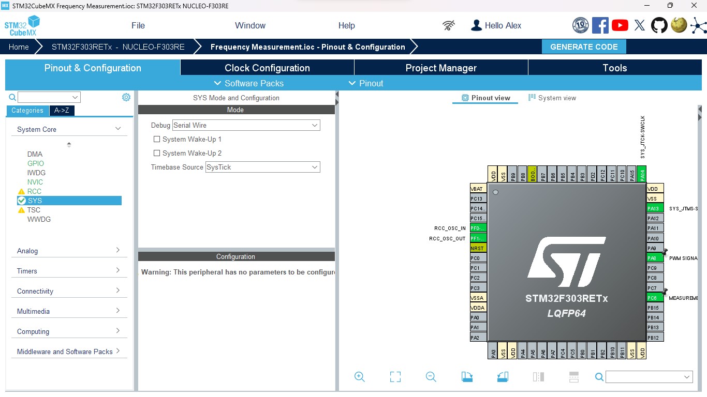Open the X (Twitter) icon
The height and width of the screenshot is (397, 707).
640,25
